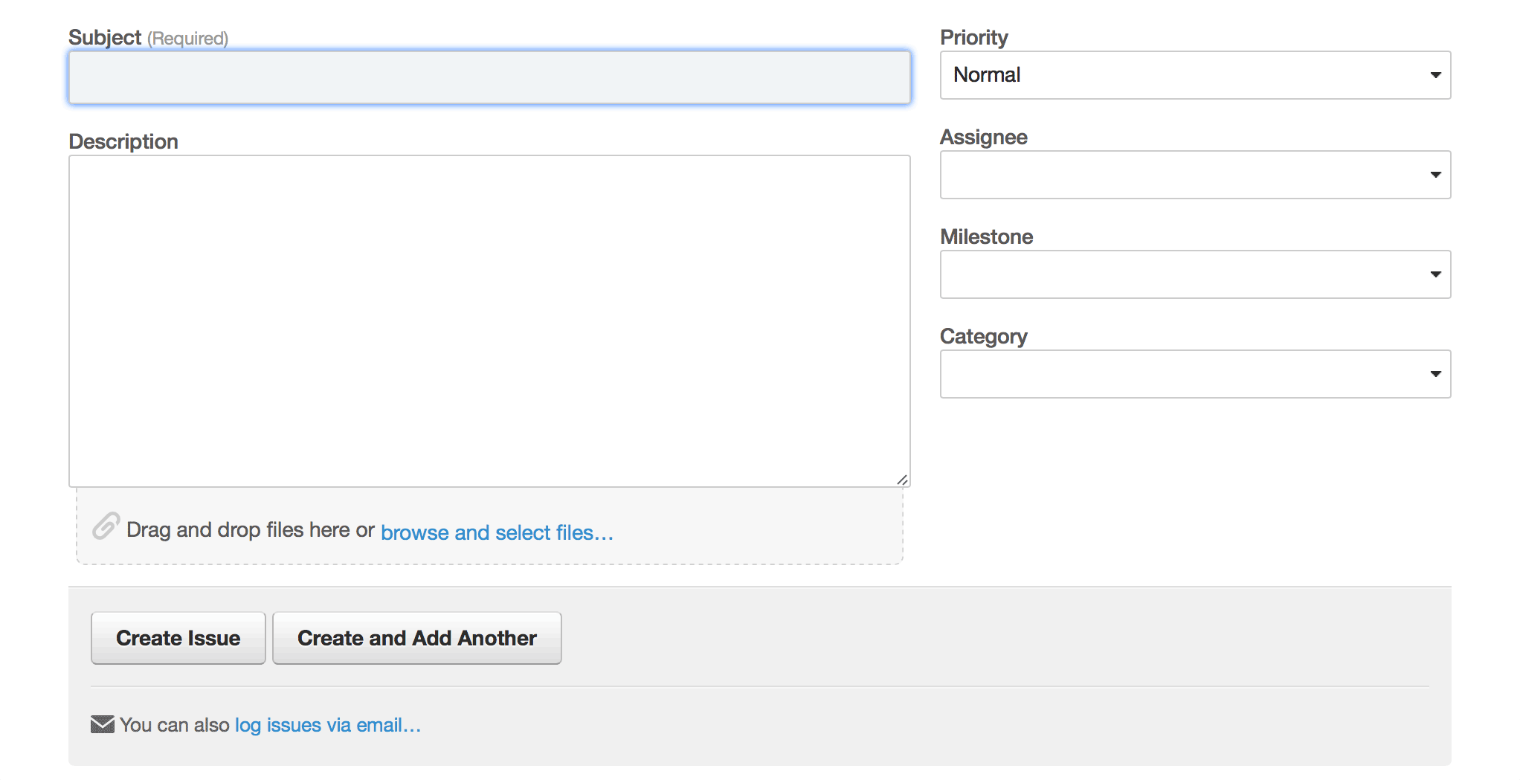1520x780 pixels.
Task: Click the Priority label
Action: pos(974,37)
